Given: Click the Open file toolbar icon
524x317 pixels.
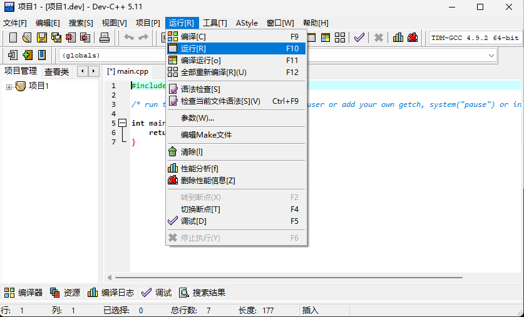Looking at the screenshot, I should 27,38.
